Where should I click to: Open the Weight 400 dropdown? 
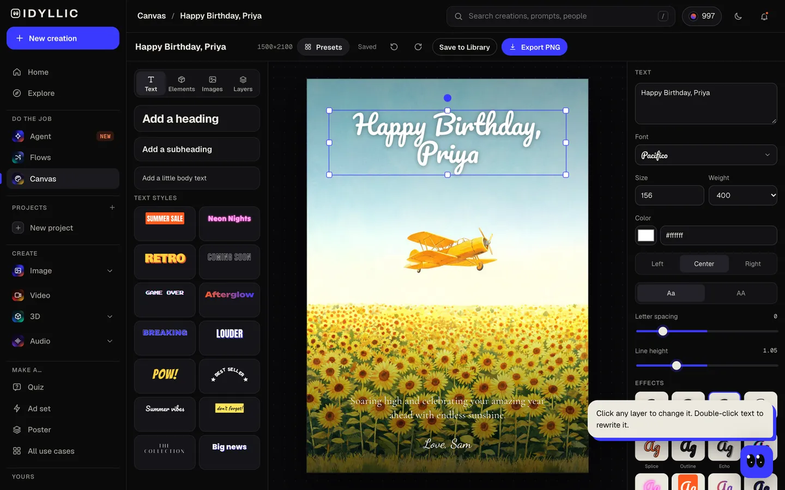pyautogui.click(x=743, y=195)
